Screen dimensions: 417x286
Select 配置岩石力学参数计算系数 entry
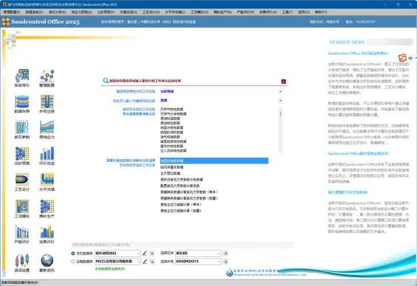(180, 186)
